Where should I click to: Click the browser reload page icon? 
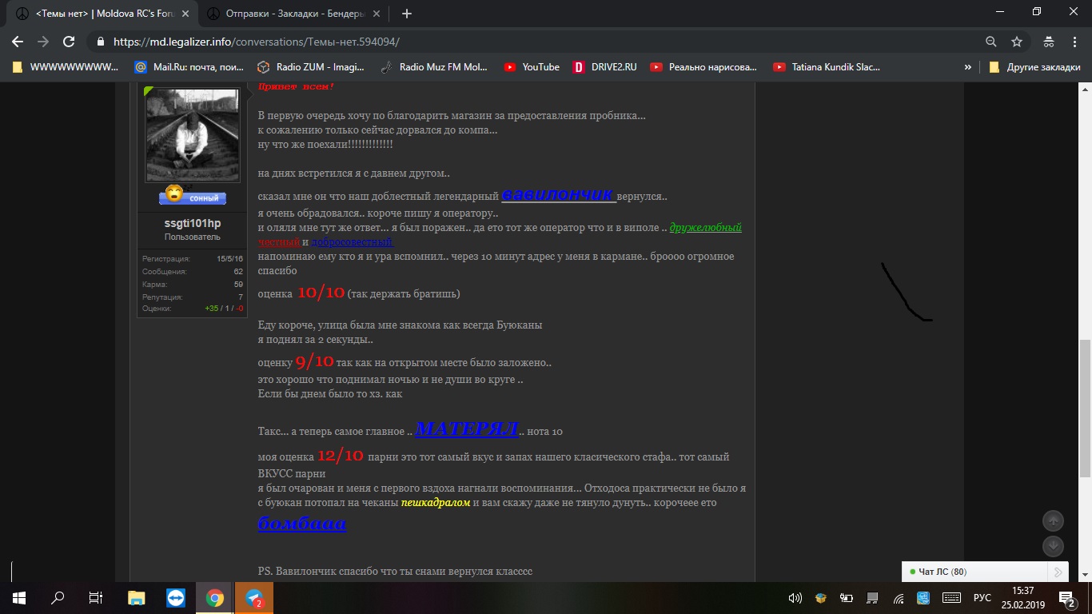pos(69,42)
